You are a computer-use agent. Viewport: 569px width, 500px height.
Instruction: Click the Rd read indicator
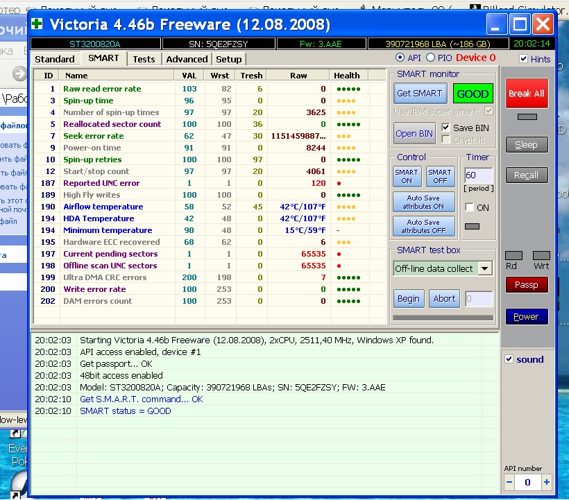[x=513, y=256]
